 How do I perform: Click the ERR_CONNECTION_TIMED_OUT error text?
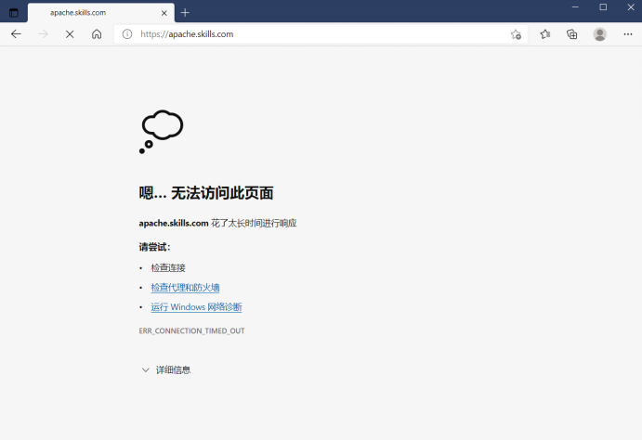pos(191,330)
